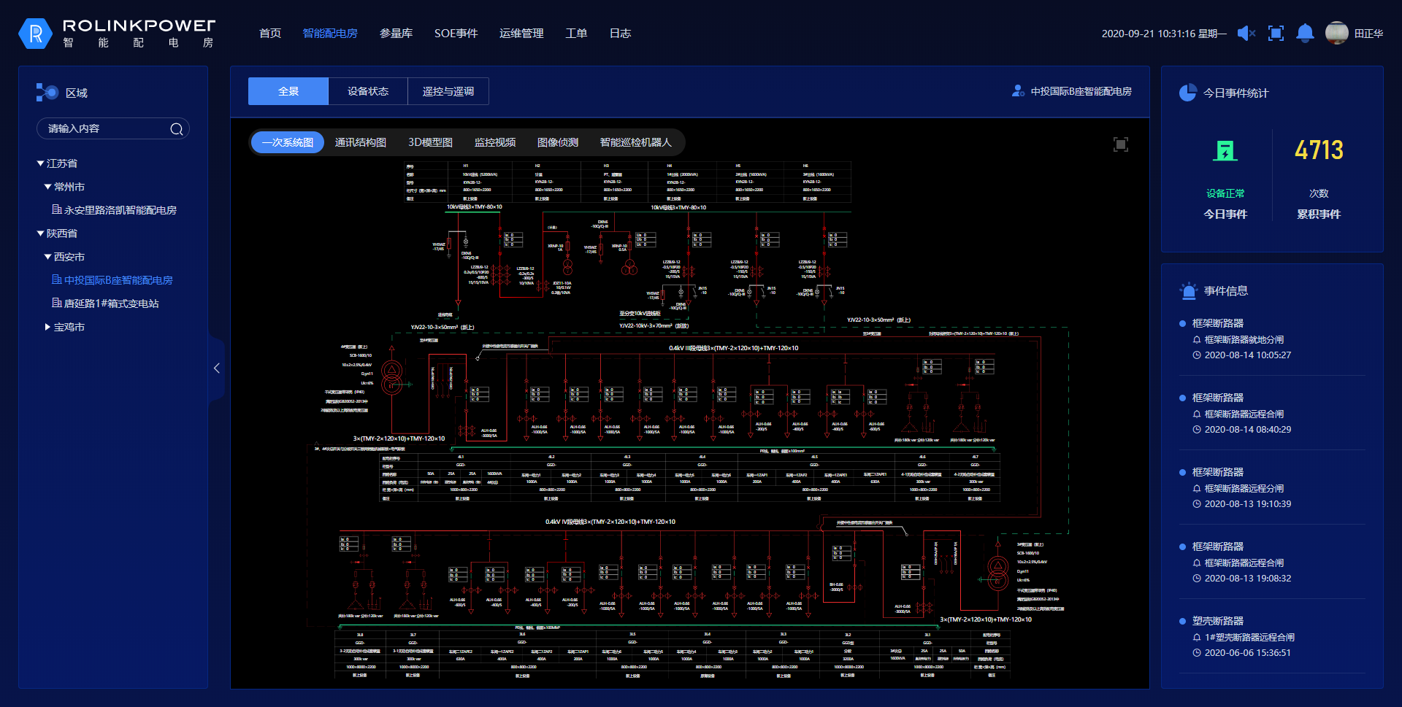
Task: Click the muted speaker icon in header
Action: coord(1246,34)
